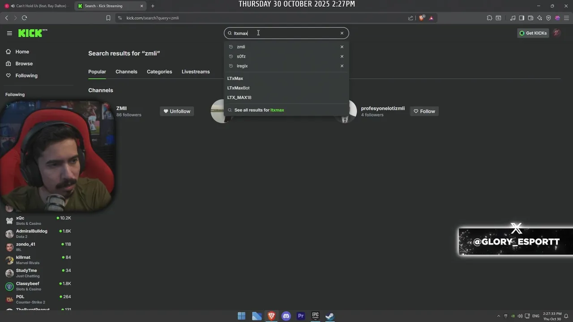This screenshot has height=322, width=573.
Task: Open the Kick hamburger menu
Action: tap(9, 33)
